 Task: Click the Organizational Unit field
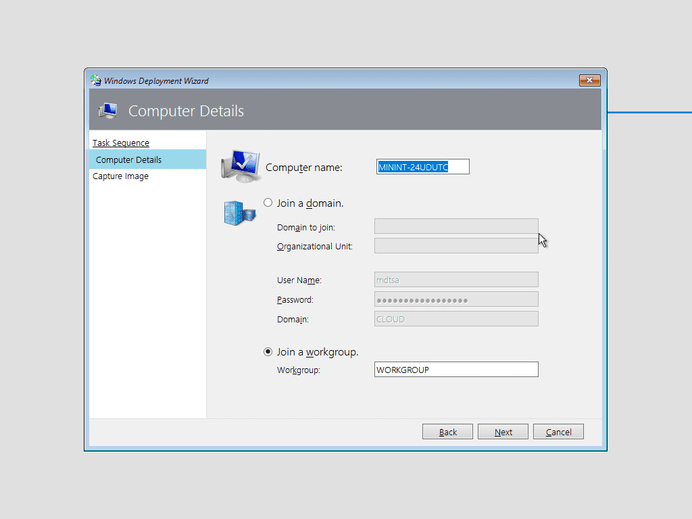pos(456,245)
